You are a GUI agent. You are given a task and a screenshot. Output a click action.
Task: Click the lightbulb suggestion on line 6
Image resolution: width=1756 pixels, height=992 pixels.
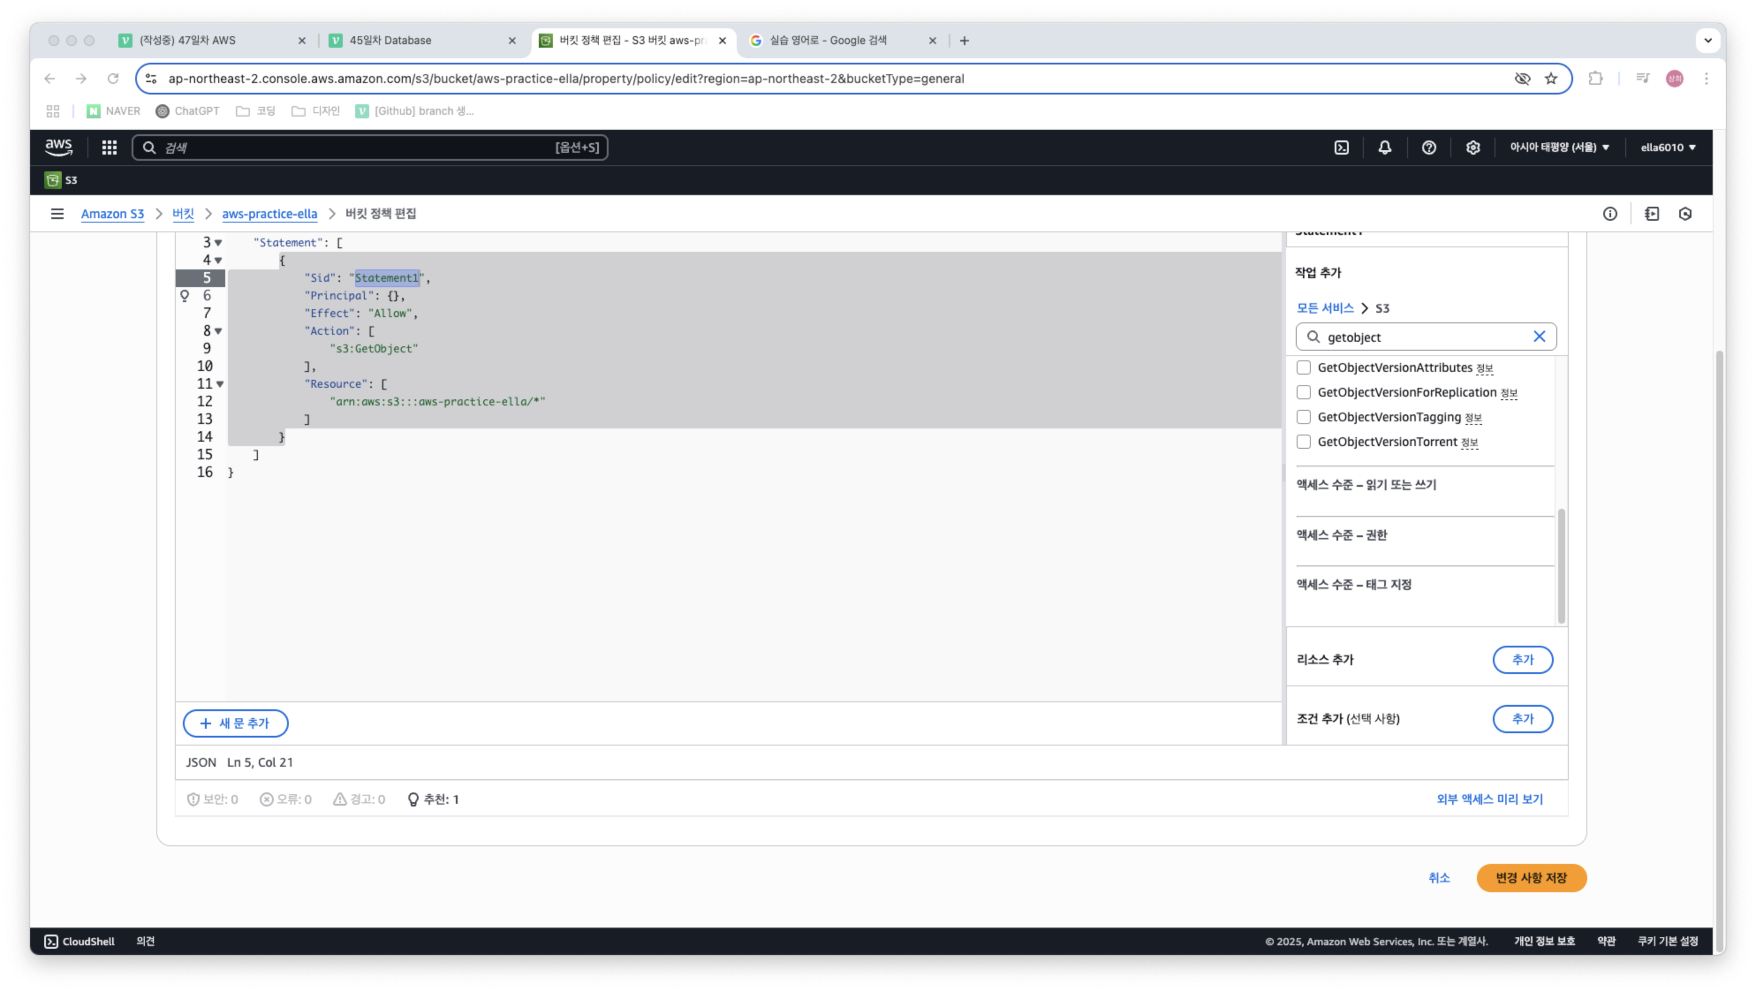pyautogui.click(x=184, y=295)
